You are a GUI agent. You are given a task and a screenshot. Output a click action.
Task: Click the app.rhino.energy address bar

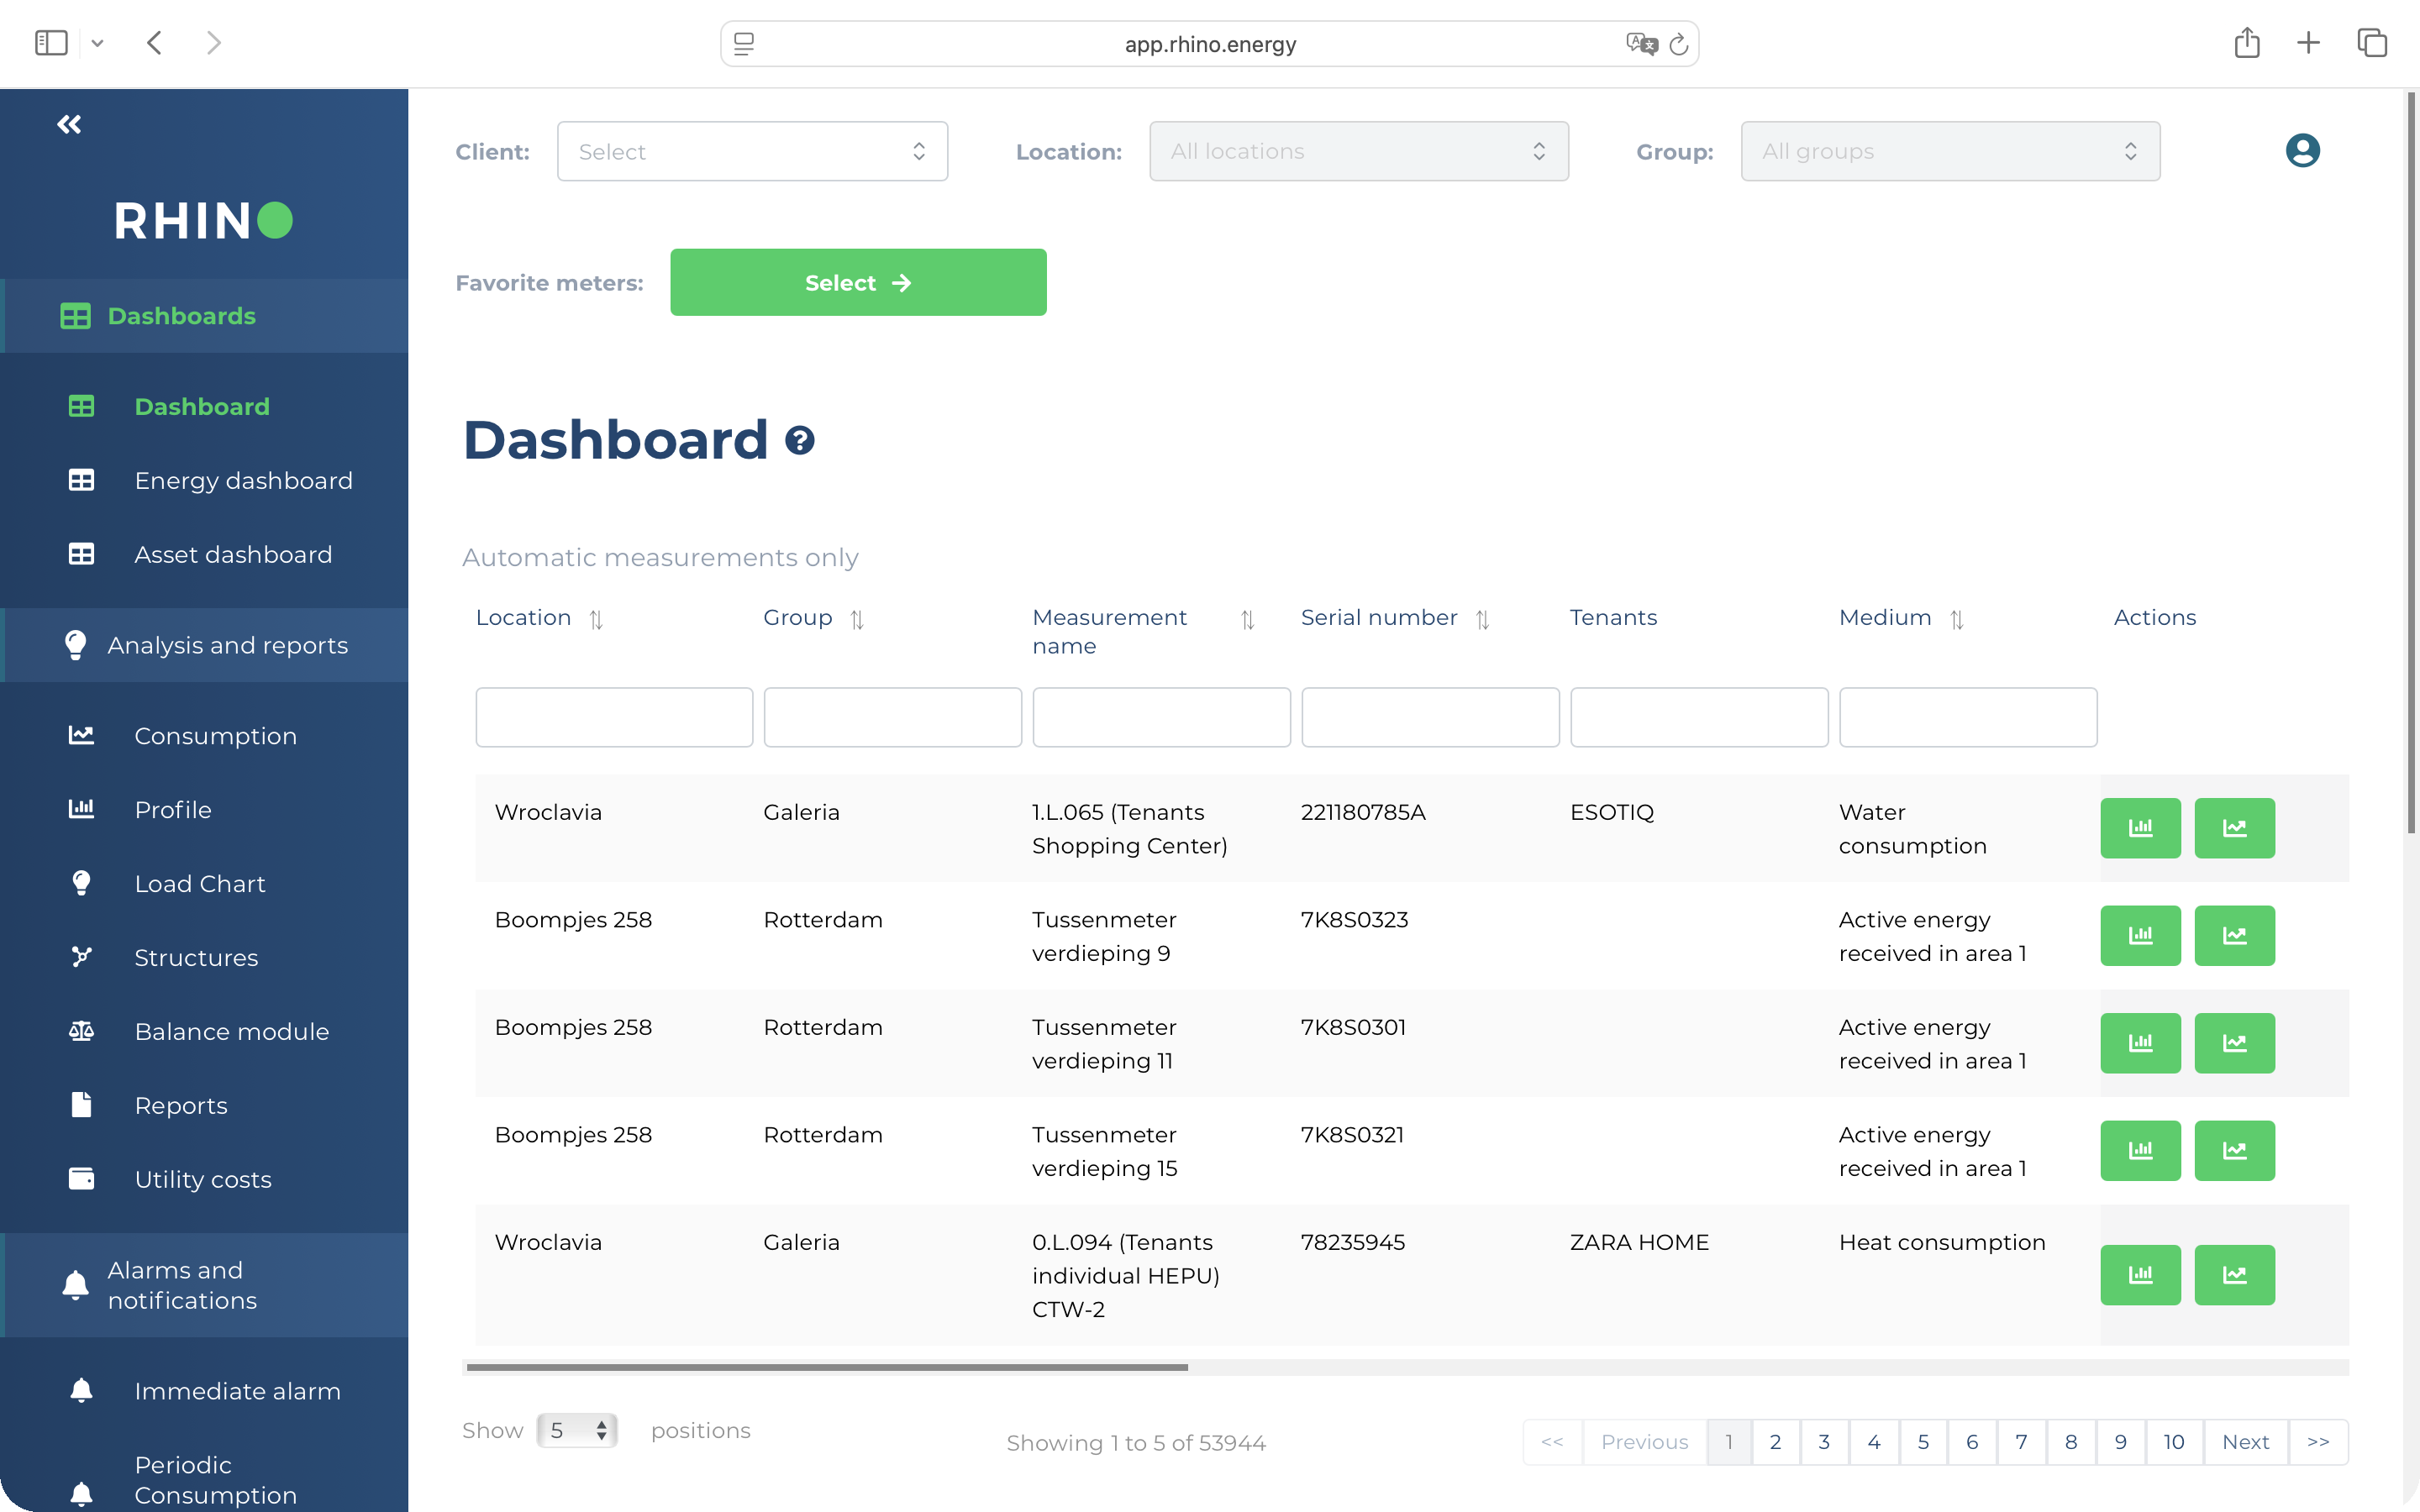[1209, 44]
